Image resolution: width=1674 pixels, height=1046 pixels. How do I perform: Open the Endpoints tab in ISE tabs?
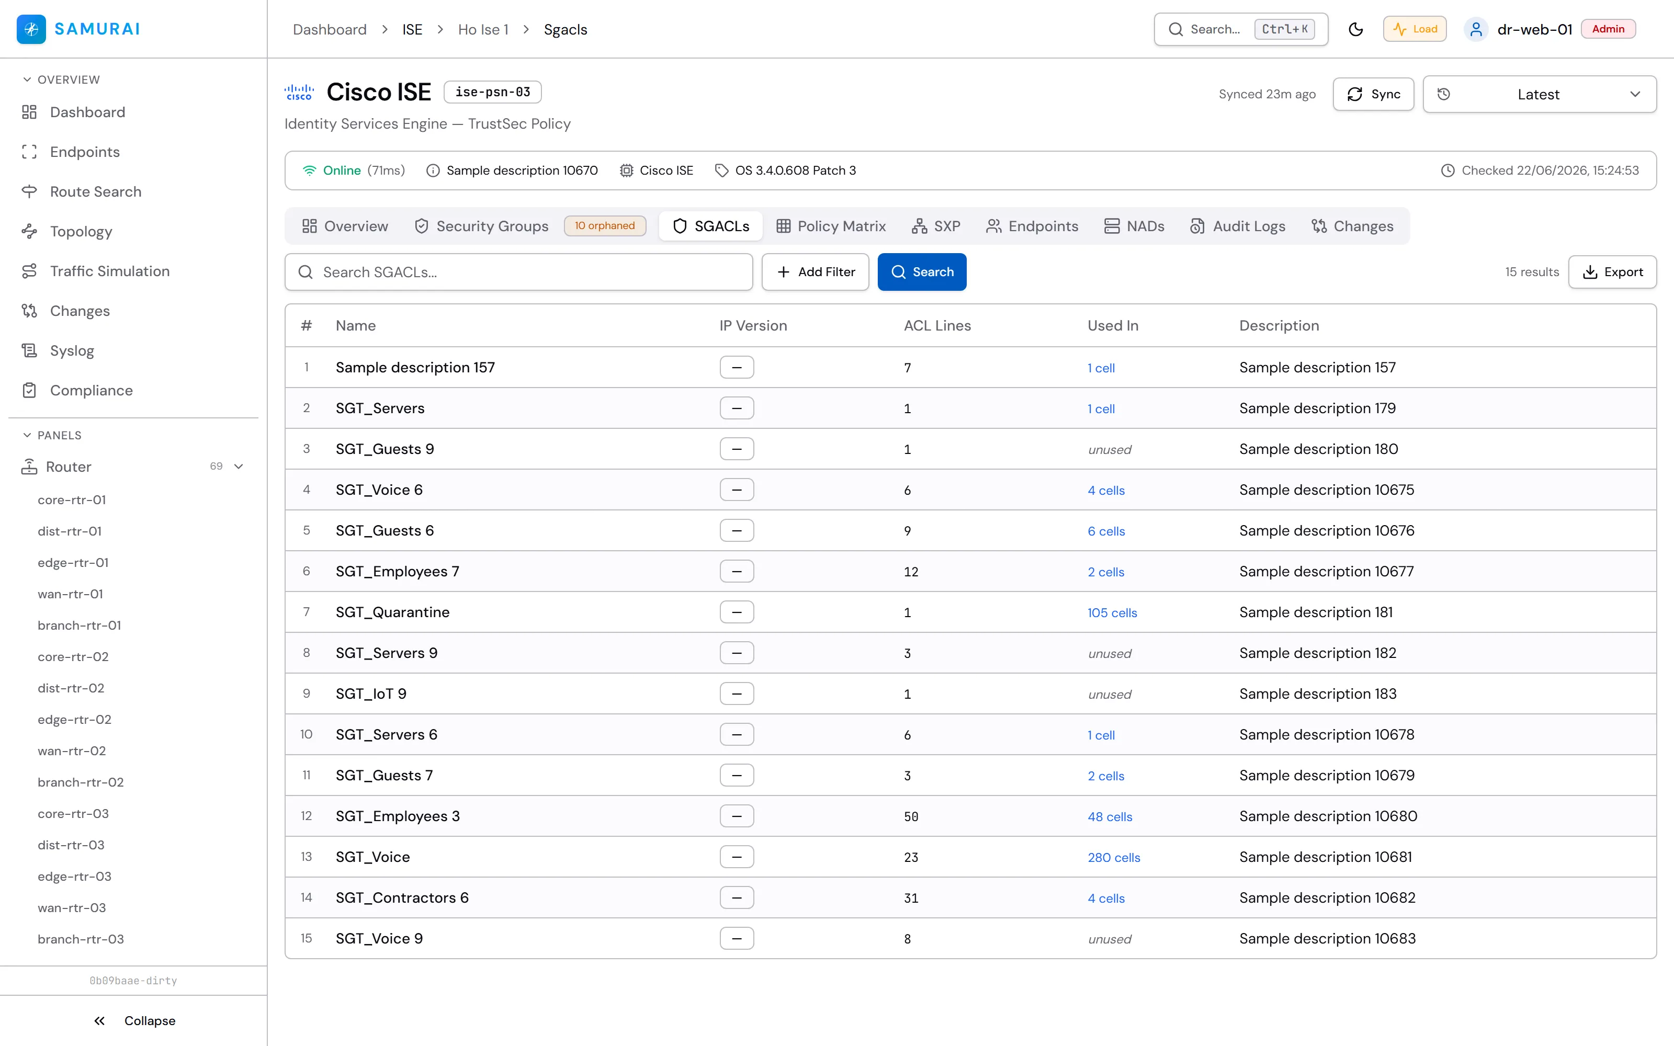[x=1032, y=226]
